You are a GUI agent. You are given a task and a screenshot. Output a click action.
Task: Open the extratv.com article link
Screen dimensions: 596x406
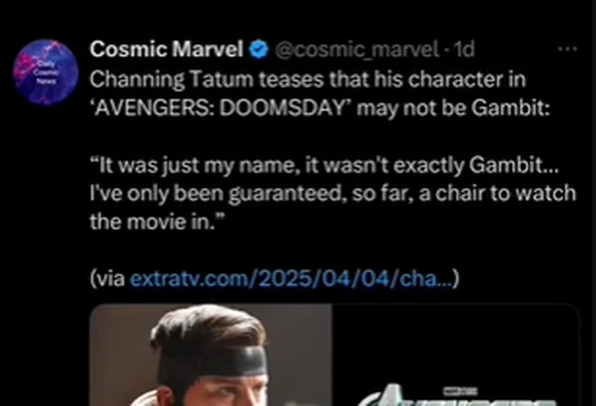coord(291,278)
